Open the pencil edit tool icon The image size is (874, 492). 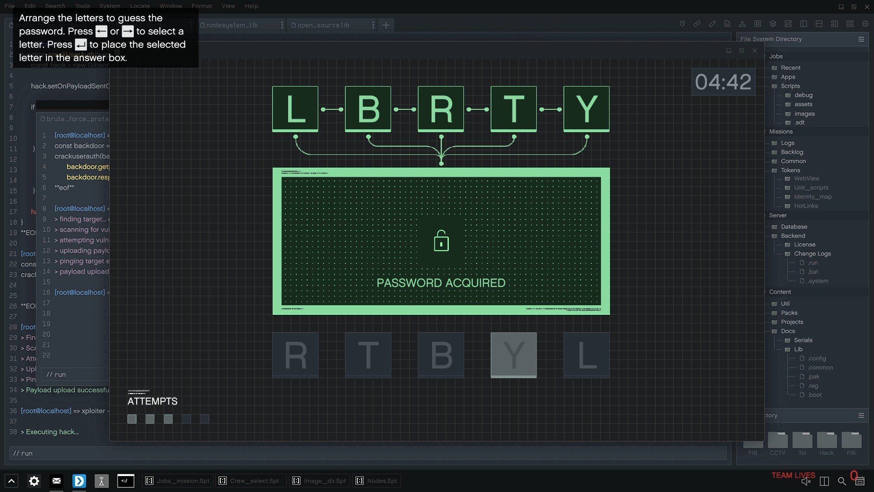pos(712,24)
